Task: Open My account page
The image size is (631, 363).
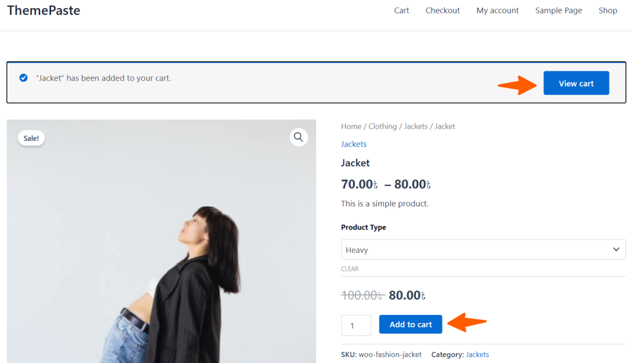Action: [497, 10]
